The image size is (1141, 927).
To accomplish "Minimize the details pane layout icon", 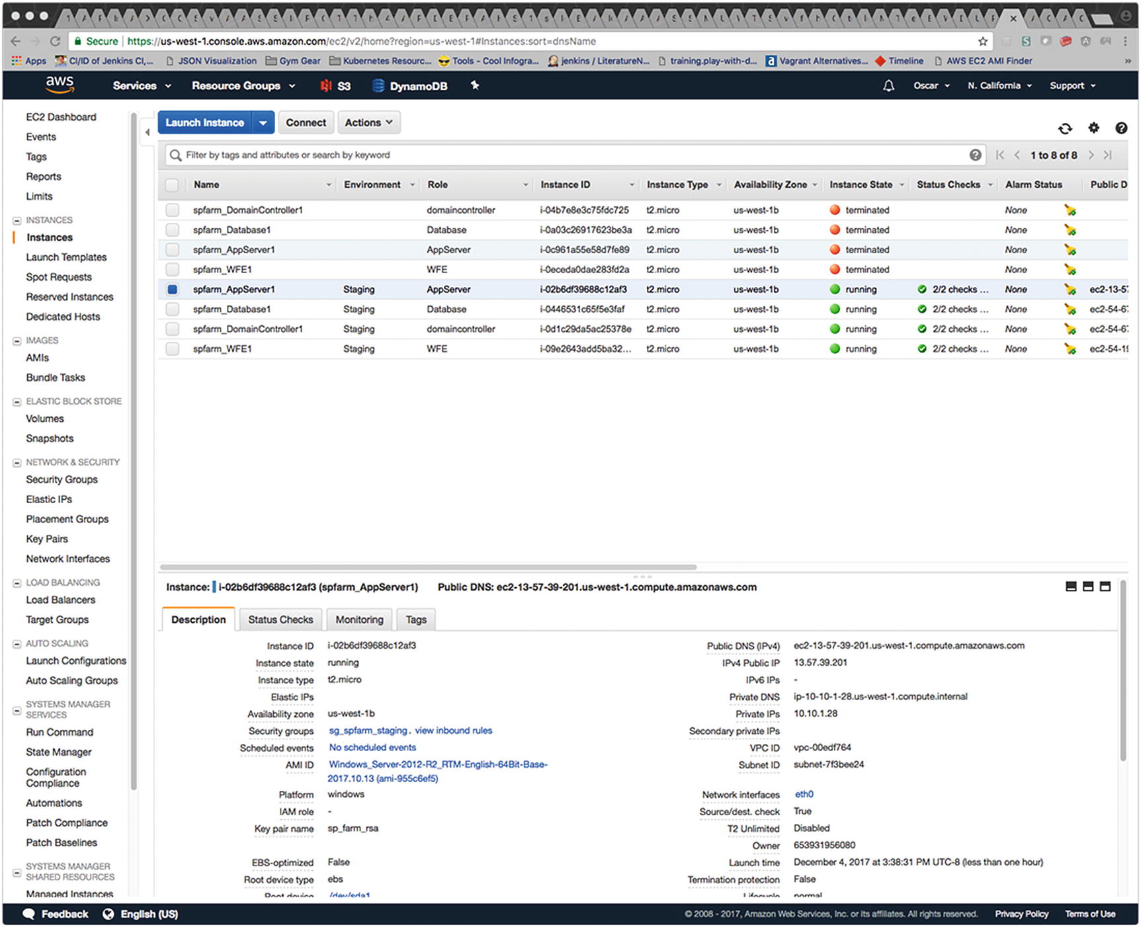I will 1071,586.
